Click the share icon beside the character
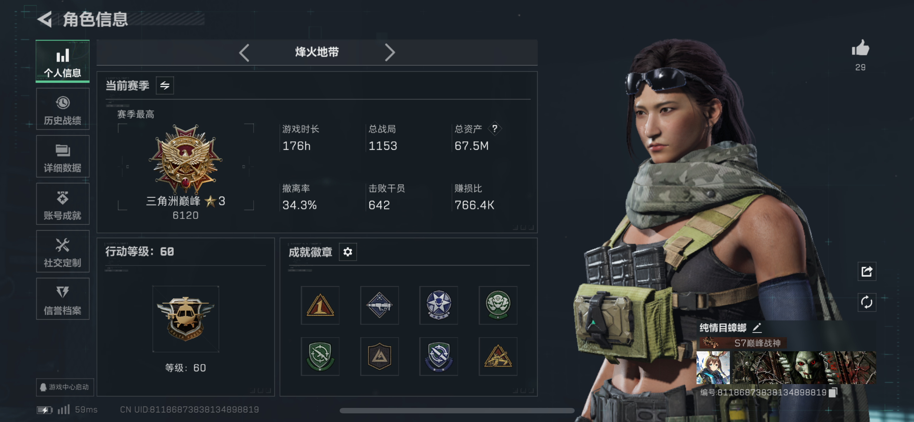 click(867, 272)
